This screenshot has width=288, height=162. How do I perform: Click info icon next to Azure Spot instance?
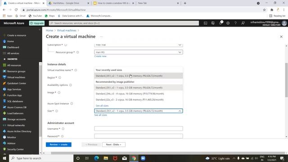coord(72,103)
